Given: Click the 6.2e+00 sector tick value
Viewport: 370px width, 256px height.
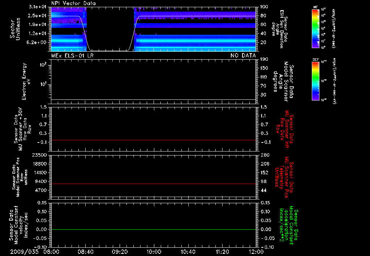Looking at the screenshot, I should 37,42.
